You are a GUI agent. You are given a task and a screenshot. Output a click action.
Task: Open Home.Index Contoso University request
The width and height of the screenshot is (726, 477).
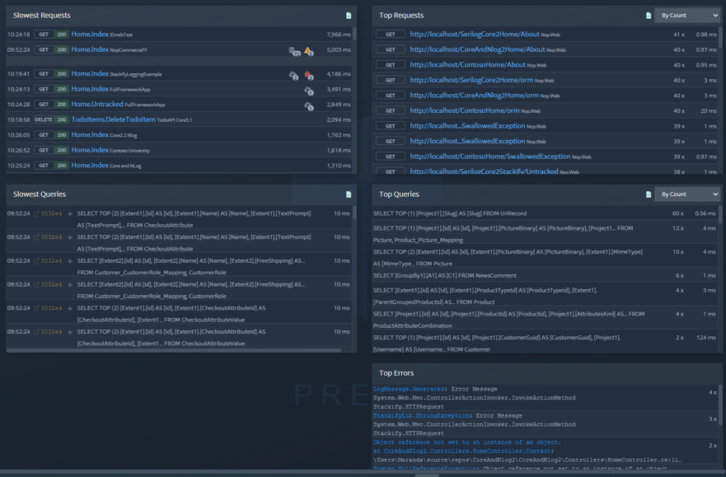point(90,150)
